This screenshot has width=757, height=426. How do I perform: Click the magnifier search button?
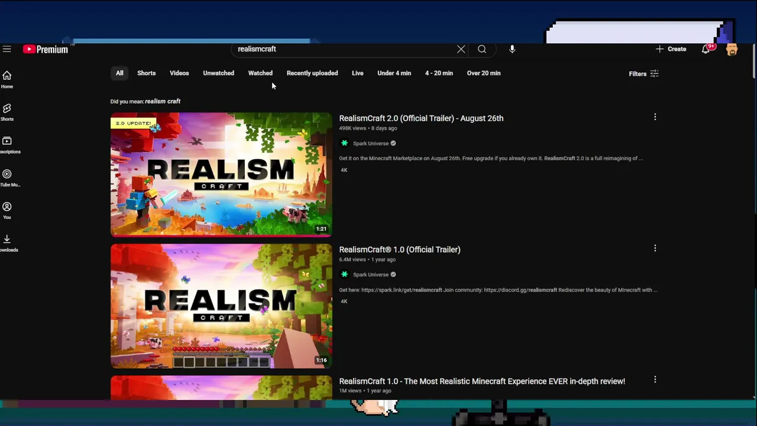(482, 49)
